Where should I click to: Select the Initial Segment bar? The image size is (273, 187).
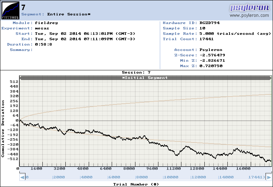(x=145, y=78)
